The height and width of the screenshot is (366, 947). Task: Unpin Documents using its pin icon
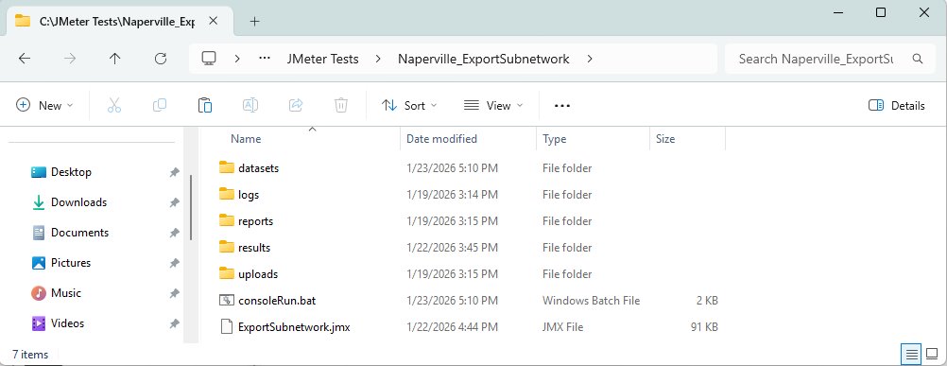pos(174,234)
